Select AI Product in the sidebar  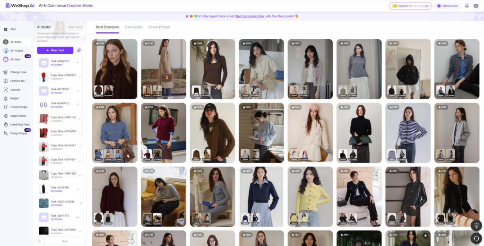pos(16,51)
